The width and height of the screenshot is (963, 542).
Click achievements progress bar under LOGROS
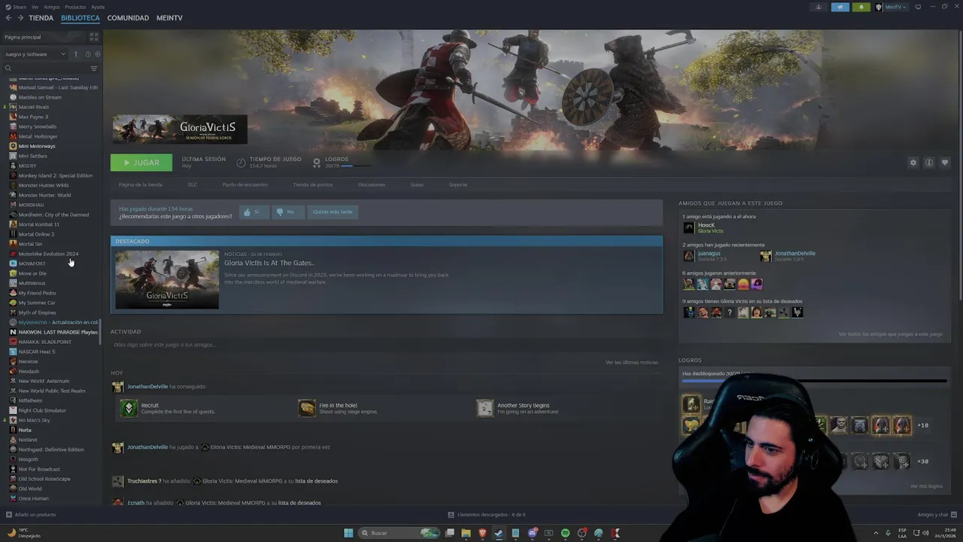pos(814,382)
